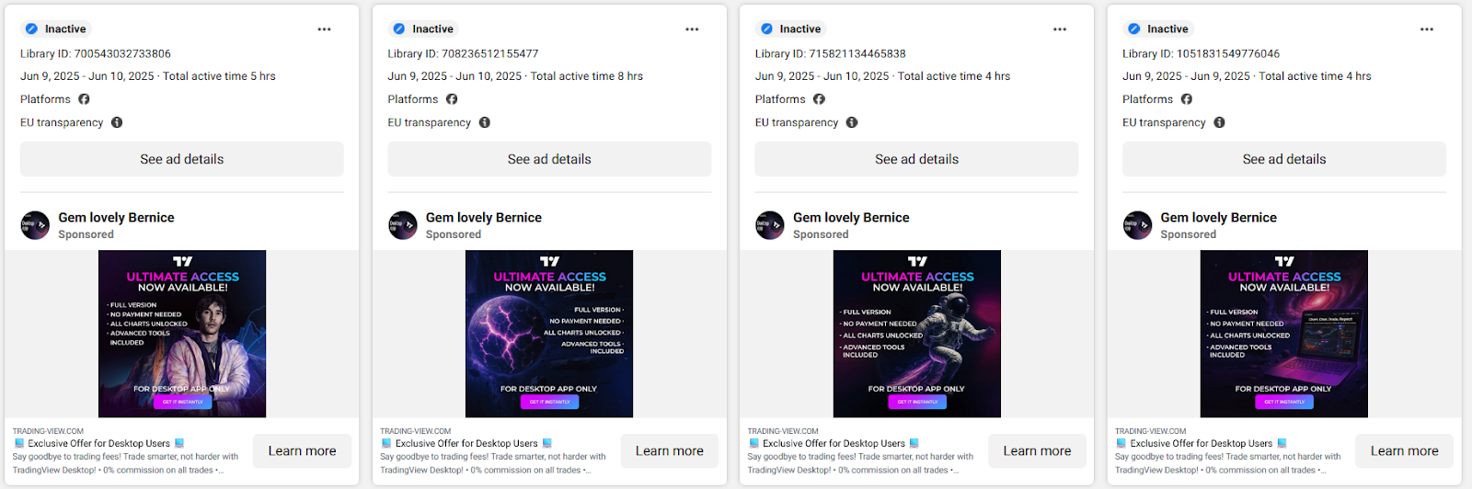Click Learn more on the first ad
Screen dimensions: 1472x489
point(302,451)
